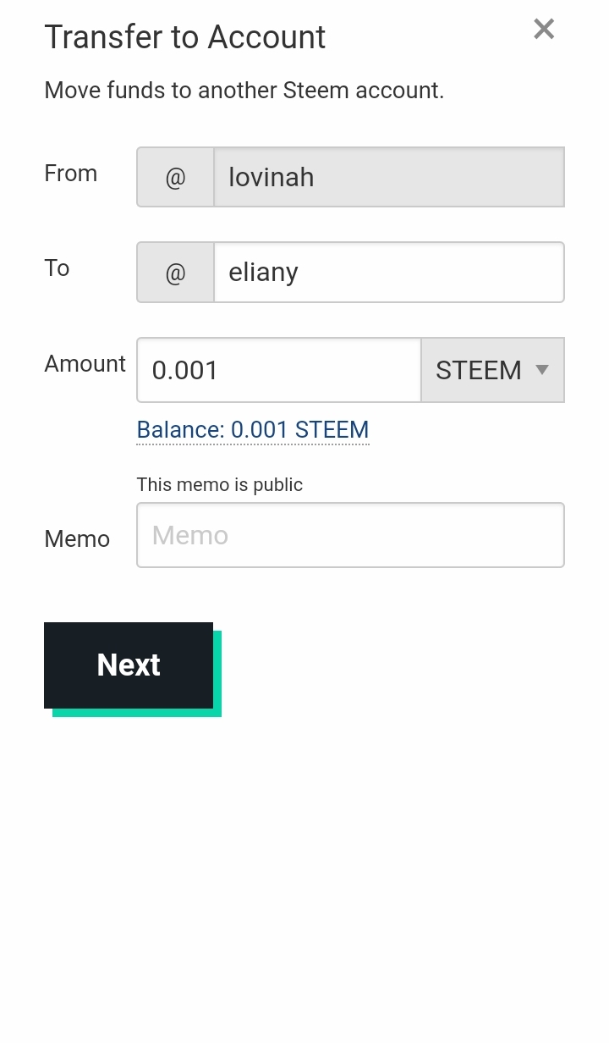Select the empty Memo input box
This screenshot has width=609, height=1043.
click(x=350, y=535)
